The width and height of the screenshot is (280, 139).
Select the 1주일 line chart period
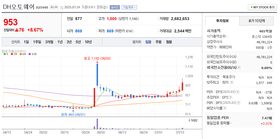point(37,42)
